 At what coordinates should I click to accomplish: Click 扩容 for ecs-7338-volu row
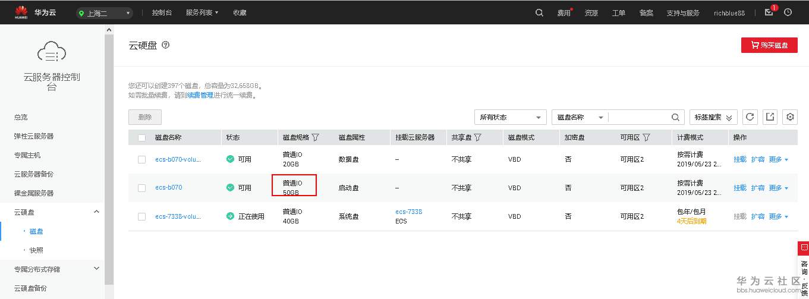[758, 216]
